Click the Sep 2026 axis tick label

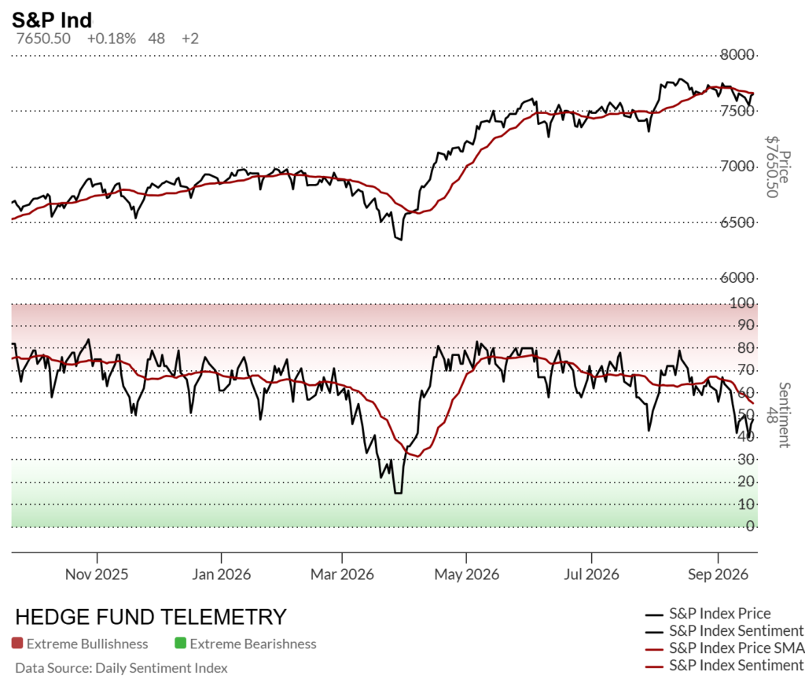pyautogui.click(x=718, y=574)
